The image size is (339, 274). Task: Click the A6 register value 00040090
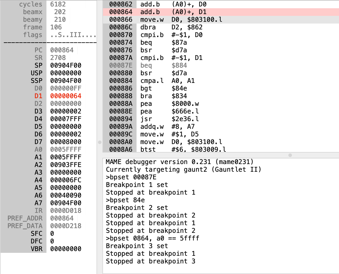click(x=66, y=196)
